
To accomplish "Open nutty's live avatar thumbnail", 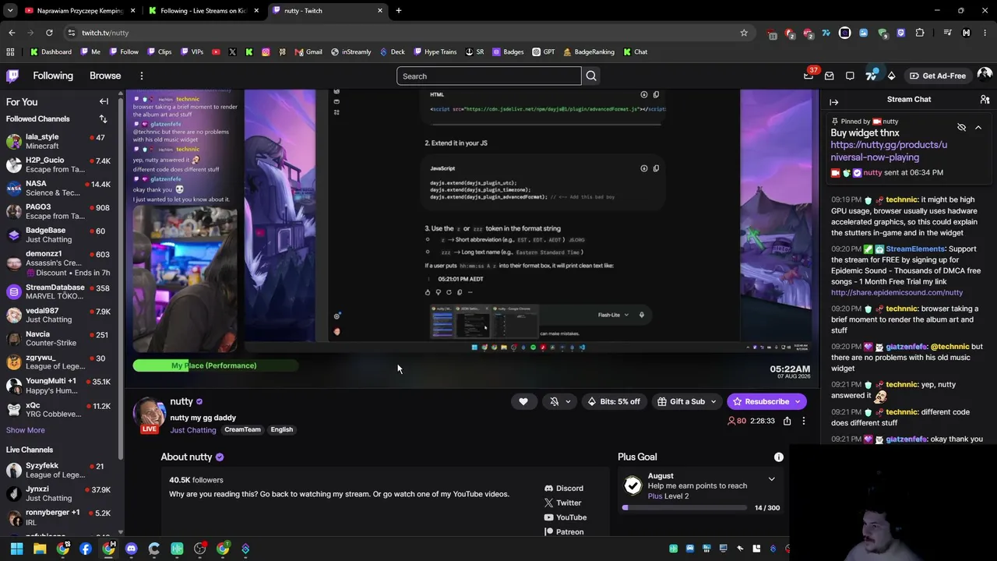I will tap(150, 415).
